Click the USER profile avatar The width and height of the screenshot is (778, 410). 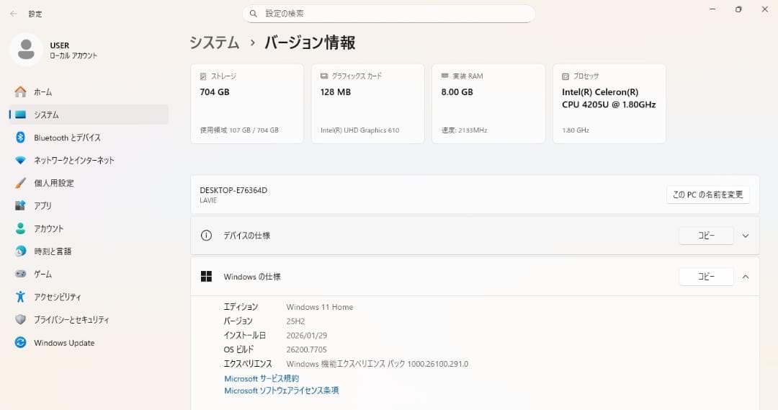pyautogui.click(x=26, y=50)
